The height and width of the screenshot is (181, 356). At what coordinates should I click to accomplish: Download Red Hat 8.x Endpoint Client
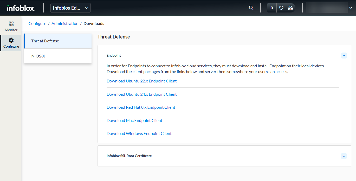(x=141, y=107)
